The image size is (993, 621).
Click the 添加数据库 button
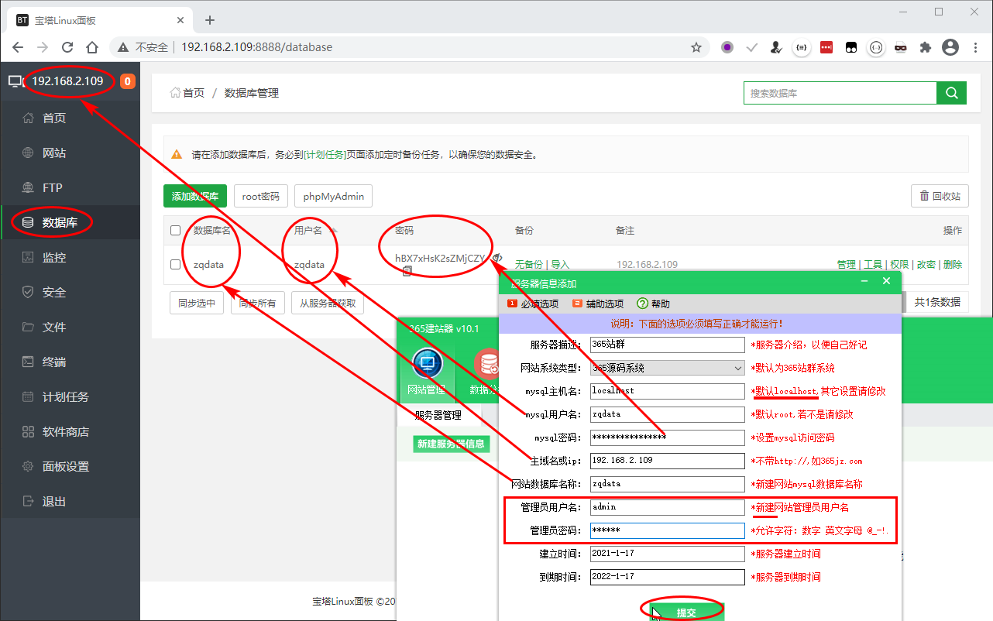[x=195, y=197]
